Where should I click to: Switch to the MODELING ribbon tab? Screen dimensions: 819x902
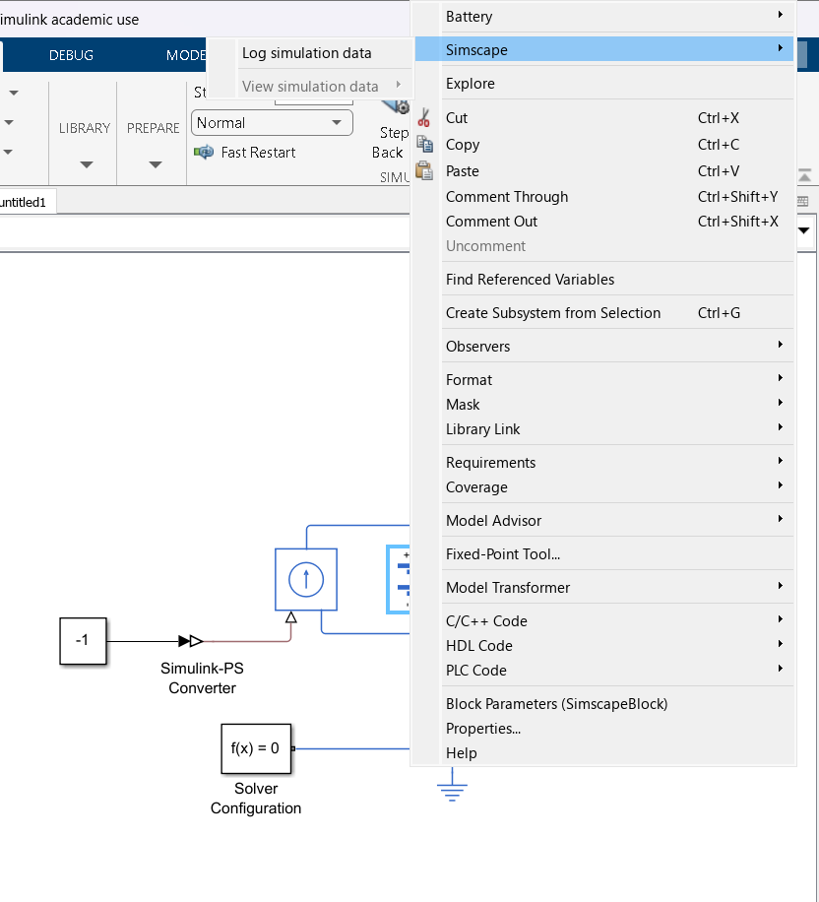185,55
